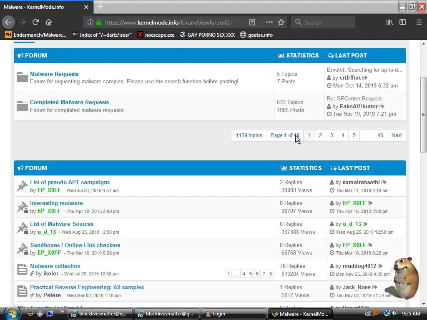The image size is (427, 320).
Task: Open a_d_13 author profile under Malware Sources
Action: (x=47, y=232)
